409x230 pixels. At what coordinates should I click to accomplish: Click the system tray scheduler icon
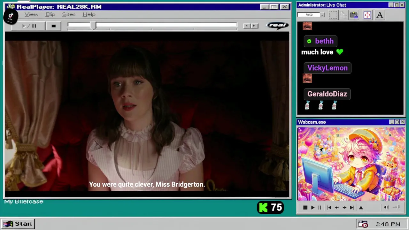(363, 224)
